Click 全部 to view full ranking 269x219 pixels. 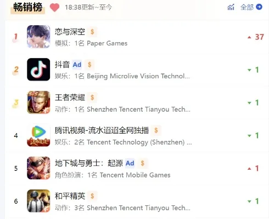[x=247, y=7]
